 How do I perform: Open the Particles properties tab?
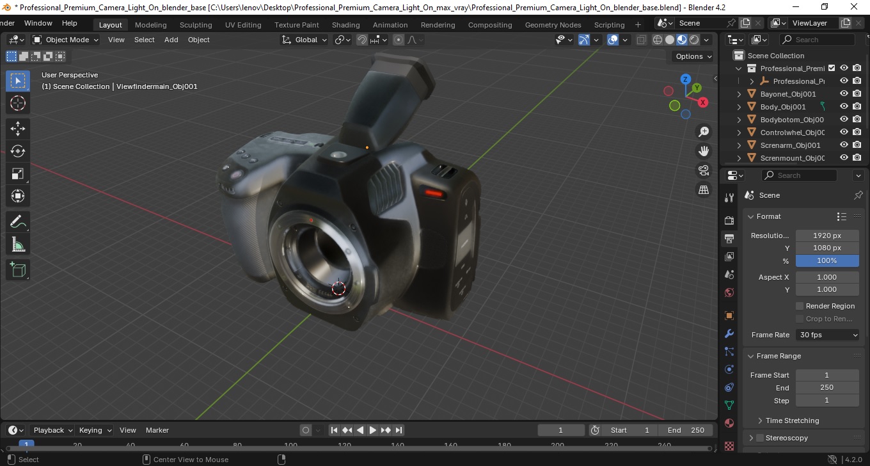coord(729,351)
